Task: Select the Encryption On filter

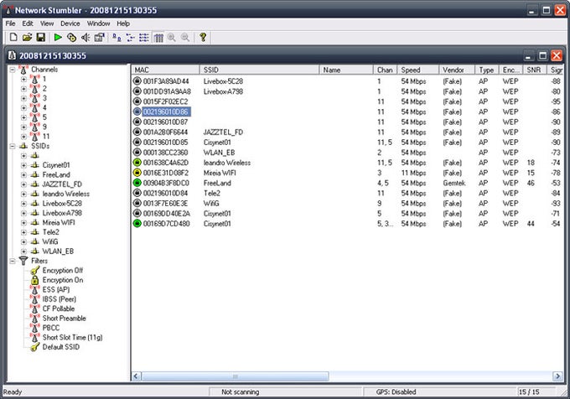Action: click(x=63, y=280)
